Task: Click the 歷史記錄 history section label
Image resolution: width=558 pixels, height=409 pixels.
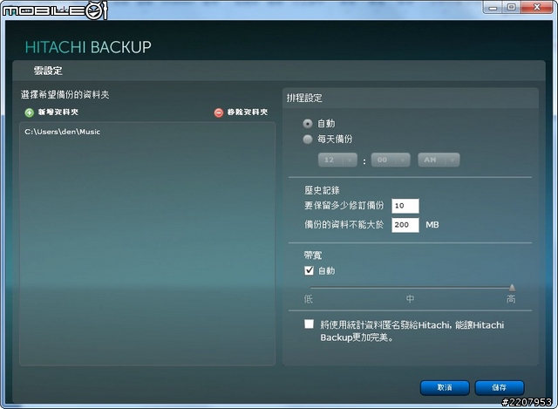Action: point(322,190)
